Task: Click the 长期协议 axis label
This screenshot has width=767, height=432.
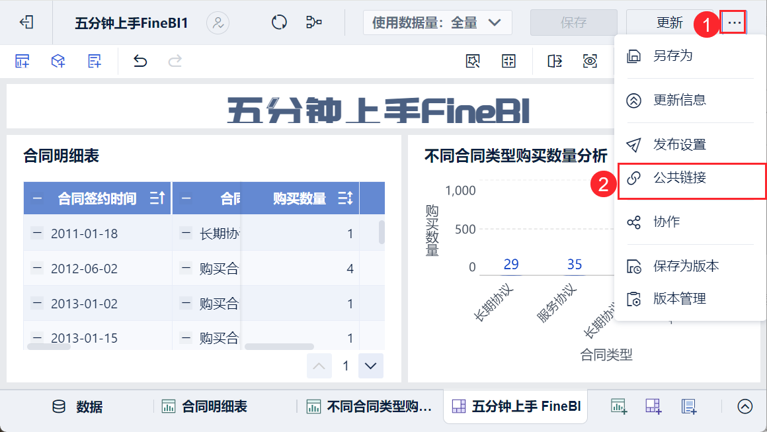Action: 493,303
